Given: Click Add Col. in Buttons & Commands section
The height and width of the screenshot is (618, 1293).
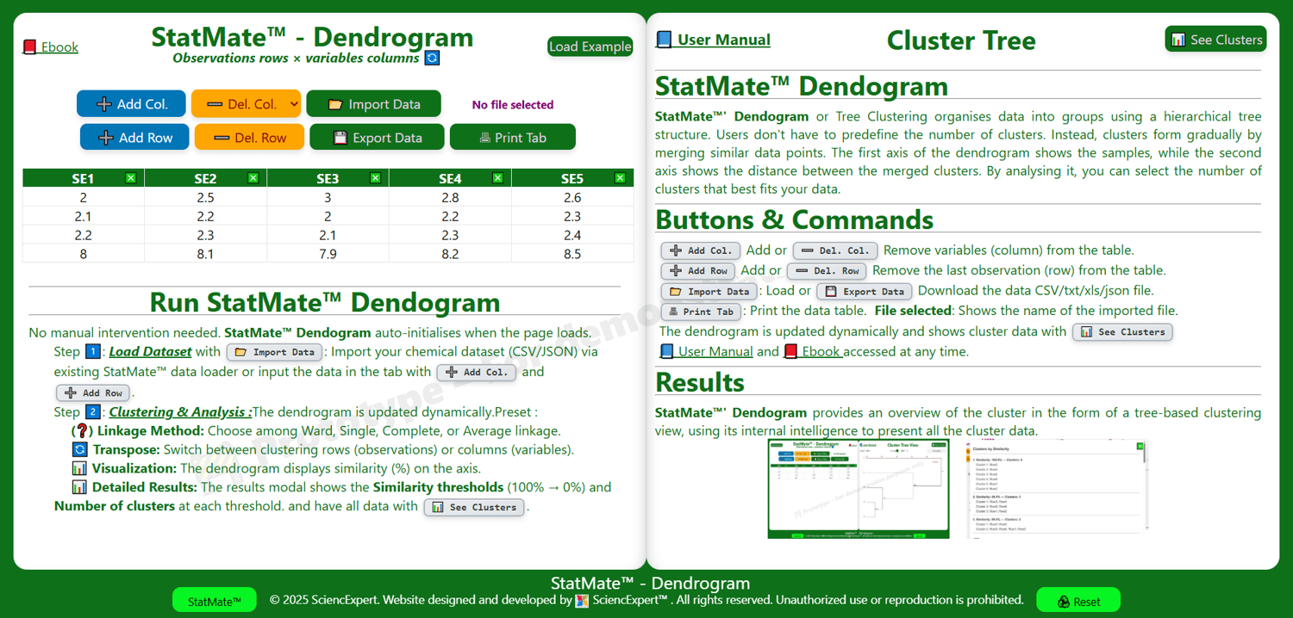Looking at the screenshot, I should (701, 250).
